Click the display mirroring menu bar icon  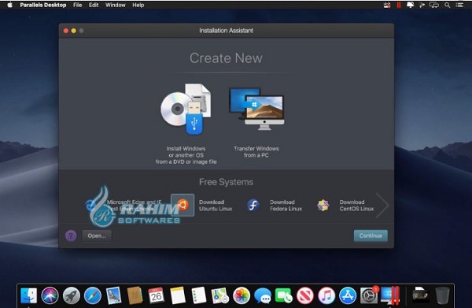[x=434, y=6]
